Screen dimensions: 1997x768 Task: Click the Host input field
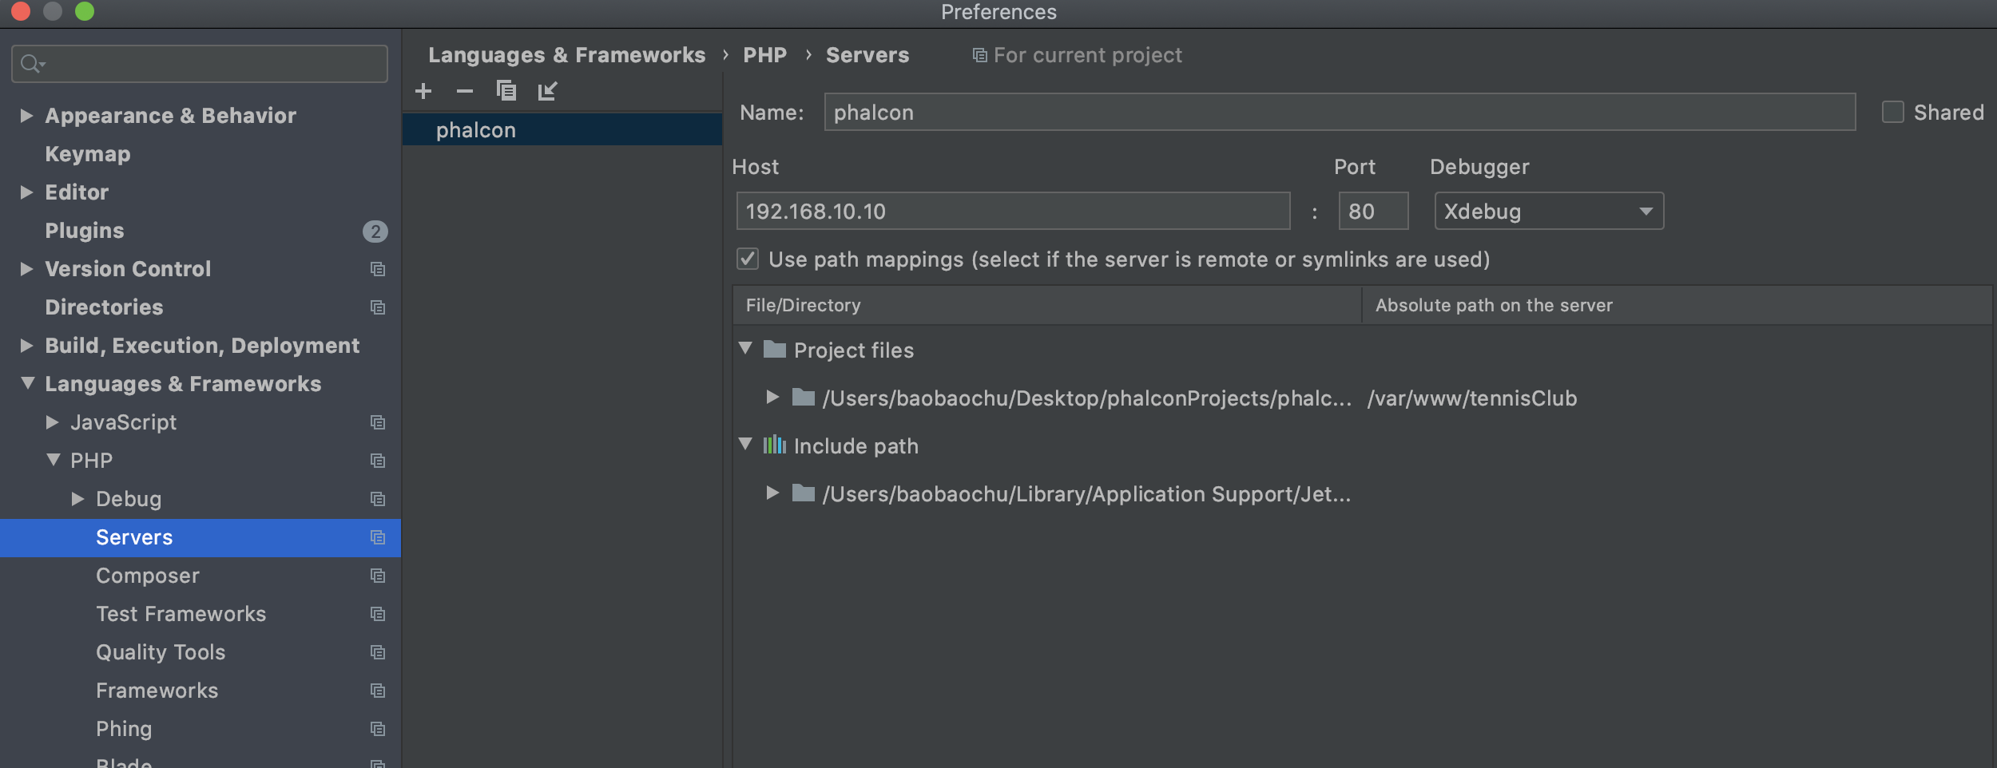click(x=1012, y=212)
